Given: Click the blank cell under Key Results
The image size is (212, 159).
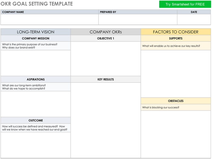Looking at the screenshot, I should (x=106, y=120).
